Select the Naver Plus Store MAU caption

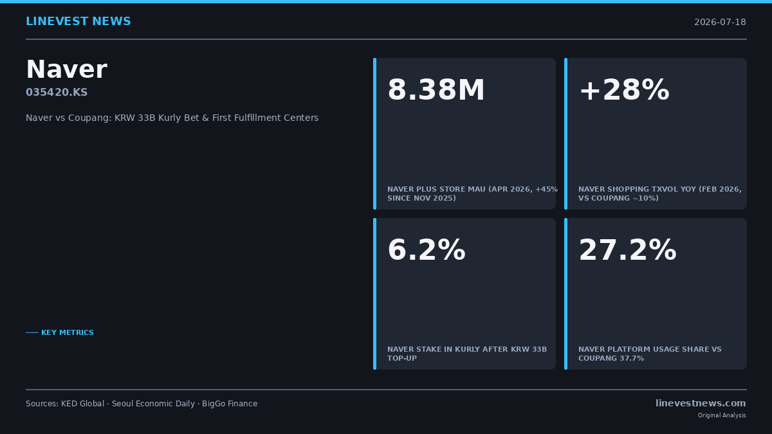tap(472, 194)
